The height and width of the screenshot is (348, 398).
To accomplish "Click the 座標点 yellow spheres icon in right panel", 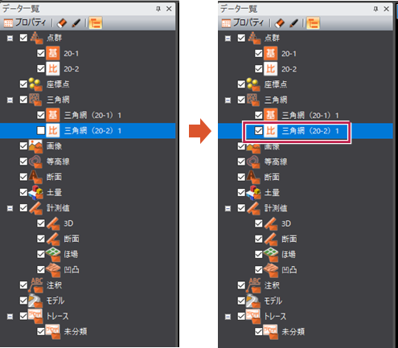I will tap(253, 84).
